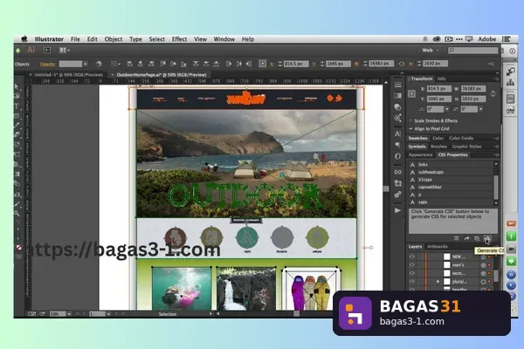Viewport: 524px width, 349px height.
Task: Open the Effect menu
Action: [179, 39]
